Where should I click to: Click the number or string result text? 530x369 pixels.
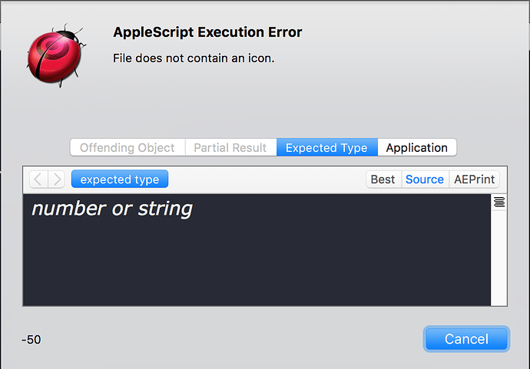pyautogui.click(x=112, y=209)
